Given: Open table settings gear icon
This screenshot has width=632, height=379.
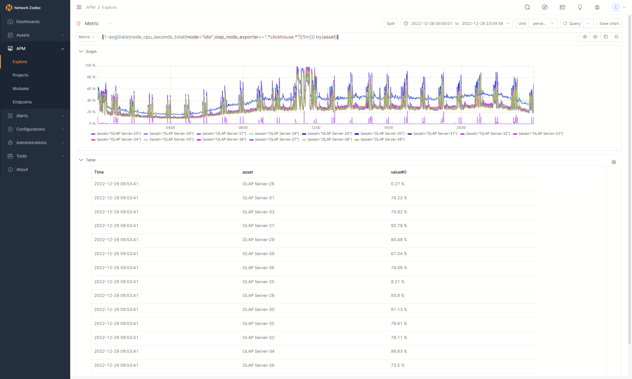Looking at the screenshot, I should 614,162.
